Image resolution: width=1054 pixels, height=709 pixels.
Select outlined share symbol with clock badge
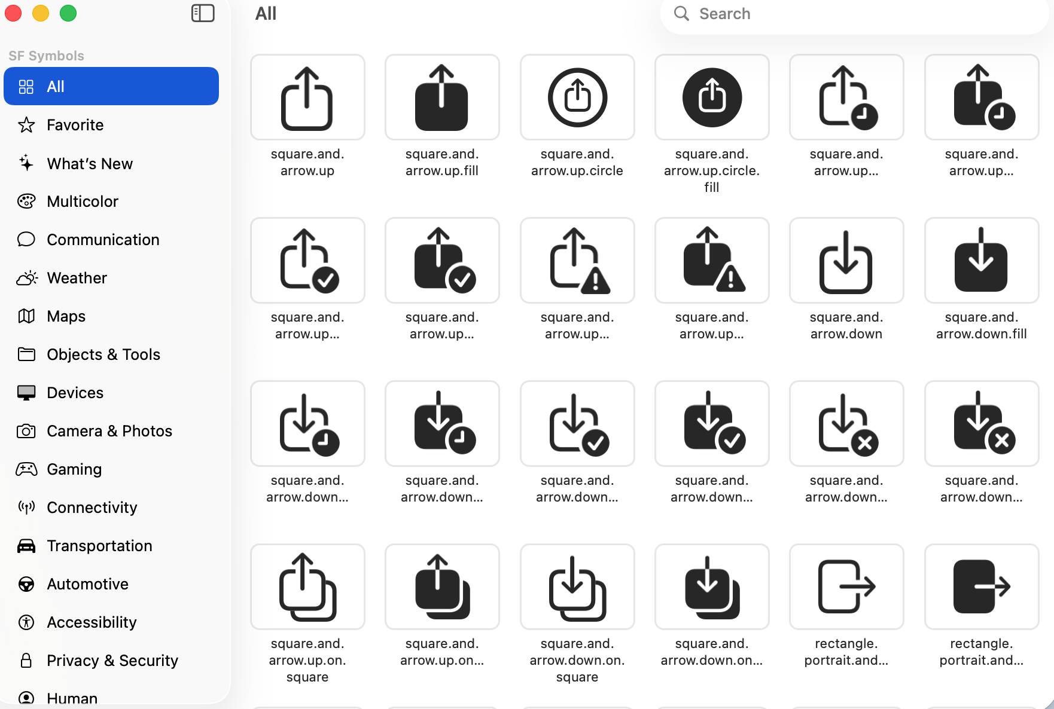pos(846,97)
